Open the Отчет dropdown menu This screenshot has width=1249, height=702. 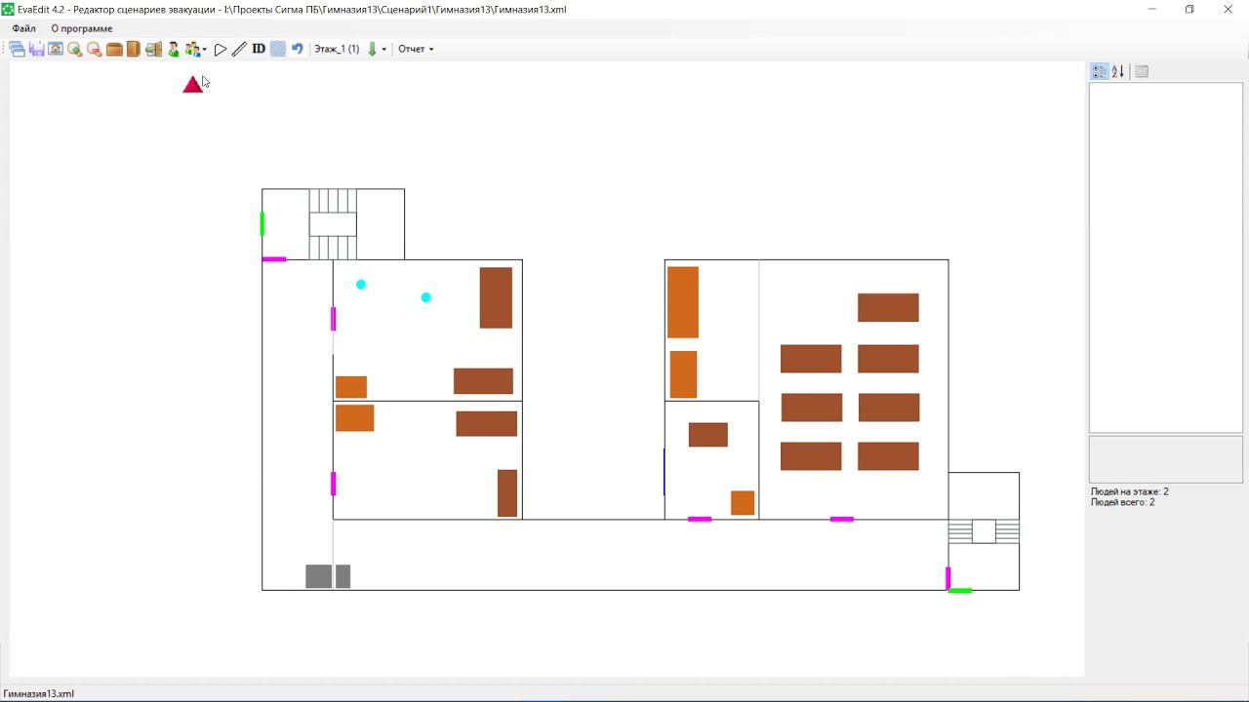pos(416,49)
